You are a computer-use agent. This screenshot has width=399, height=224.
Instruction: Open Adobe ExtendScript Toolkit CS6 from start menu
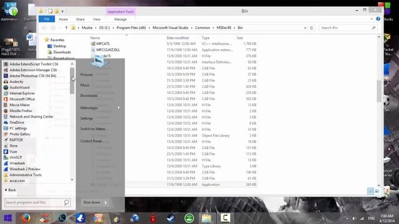pyautogui.click(x=34, y=64)
